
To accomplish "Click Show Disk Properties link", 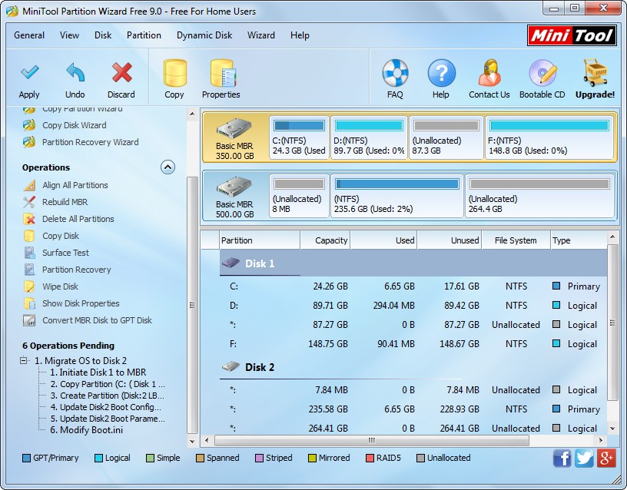I will coord(81,303).
